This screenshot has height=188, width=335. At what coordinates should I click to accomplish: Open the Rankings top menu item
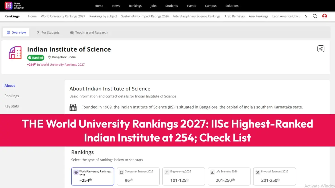click(135, 6)
